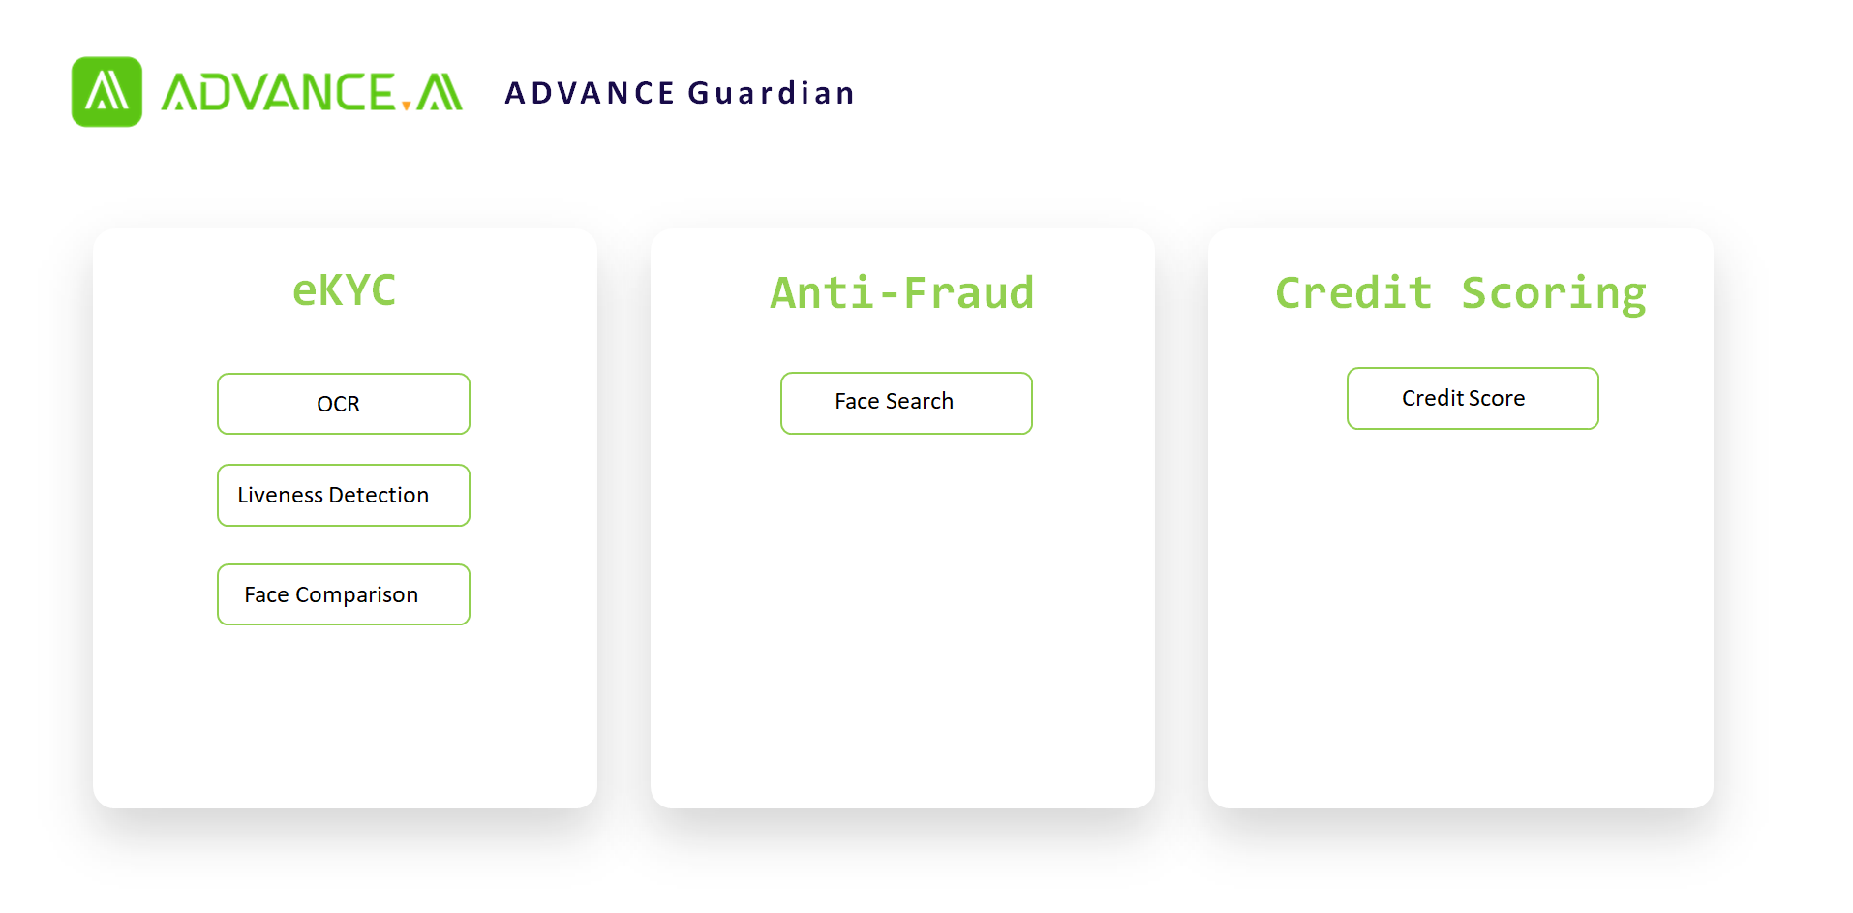Screen dimensions: 1853x913
Task: Open Liveness Detection
Action: tap(344, 496)
